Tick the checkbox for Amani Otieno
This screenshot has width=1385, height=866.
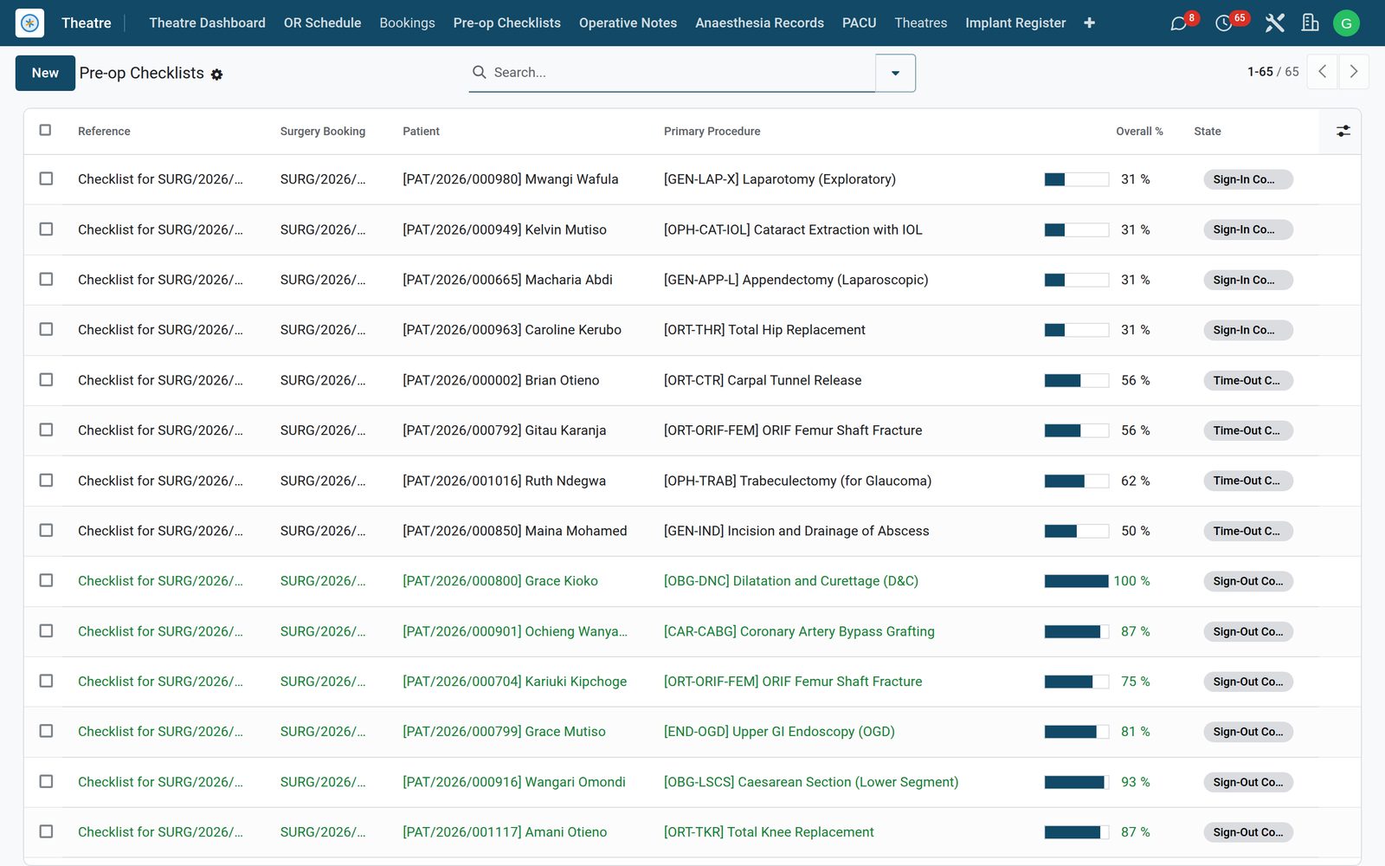46,831
